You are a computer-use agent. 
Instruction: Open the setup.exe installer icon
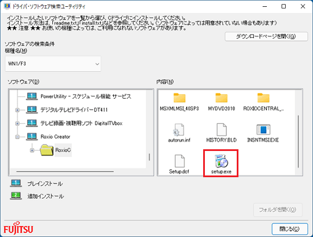[221, 161]
